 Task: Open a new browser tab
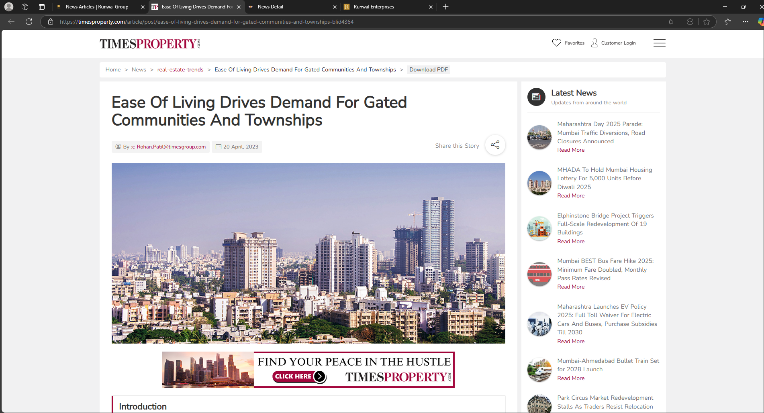(x=445, y=7)
